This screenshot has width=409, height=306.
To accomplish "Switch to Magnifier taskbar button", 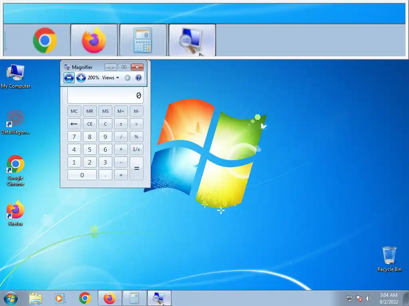I will coord(159,298).
